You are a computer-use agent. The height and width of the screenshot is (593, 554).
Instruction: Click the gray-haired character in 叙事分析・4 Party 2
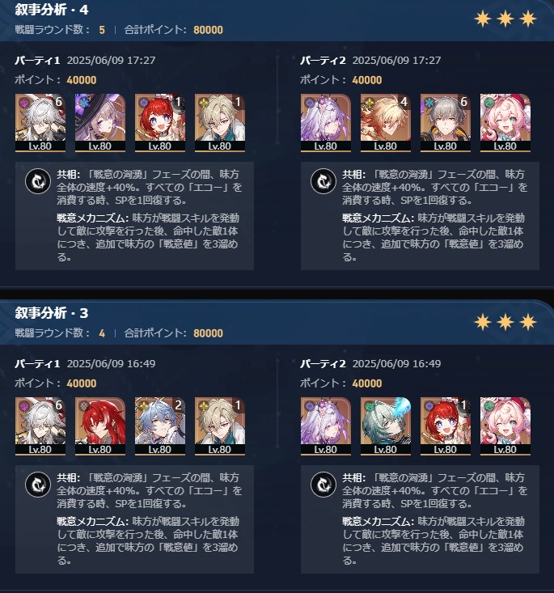(446, 123)
